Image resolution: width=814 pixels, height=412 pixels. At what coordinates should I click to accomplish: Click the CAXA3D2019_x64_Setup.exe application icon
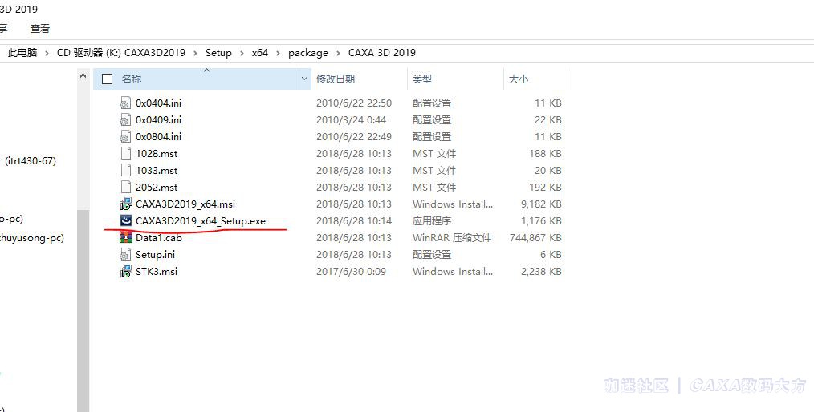point(125,220)
